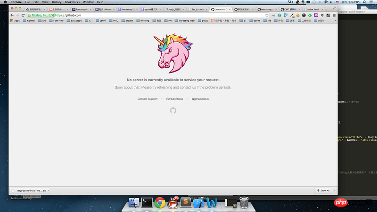The width and height of the screenshot is (377, 212).
Task: Close the downloads bar with X
Action: [x=335, y=190]
